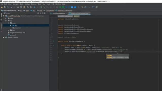Expand the test folder
Image resolution: width=162 pixels, height=91 pixels.
pyautogui.click(x=8, y=30)
